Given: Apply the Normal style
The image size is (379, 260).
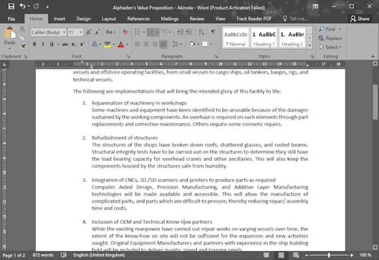Looking at the screenshot, I should [x=235, y=38].
